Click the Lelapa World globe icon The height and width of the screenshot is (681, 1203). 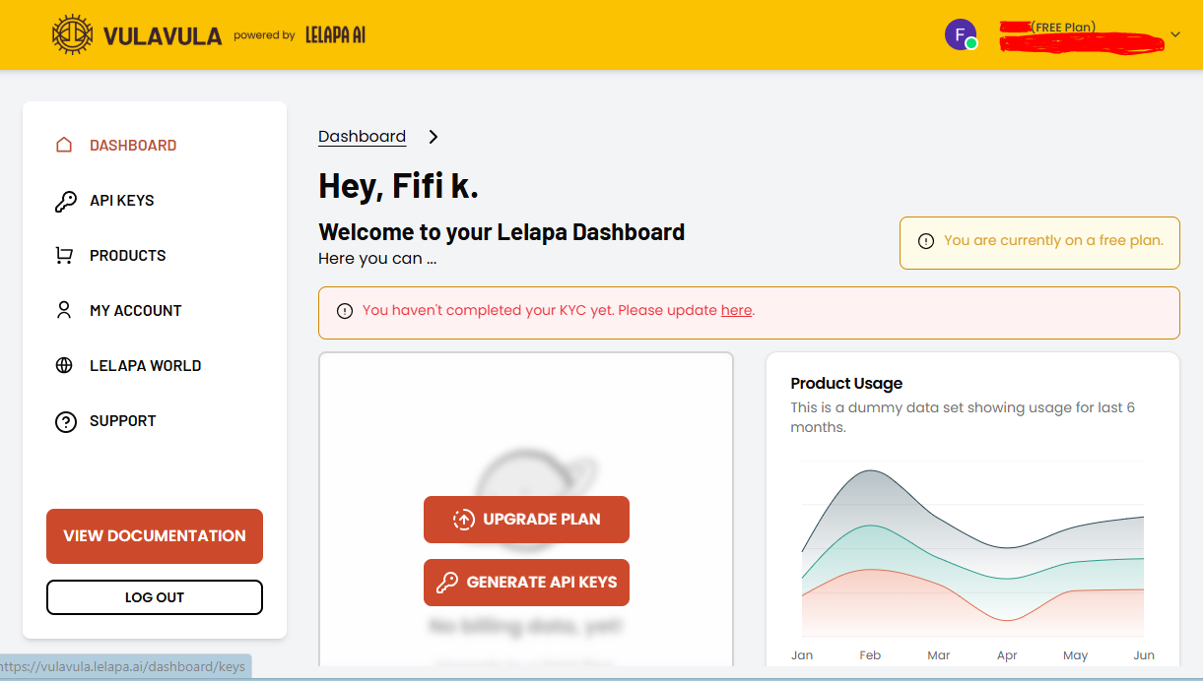pyautogui.click(x=64, y=365)
